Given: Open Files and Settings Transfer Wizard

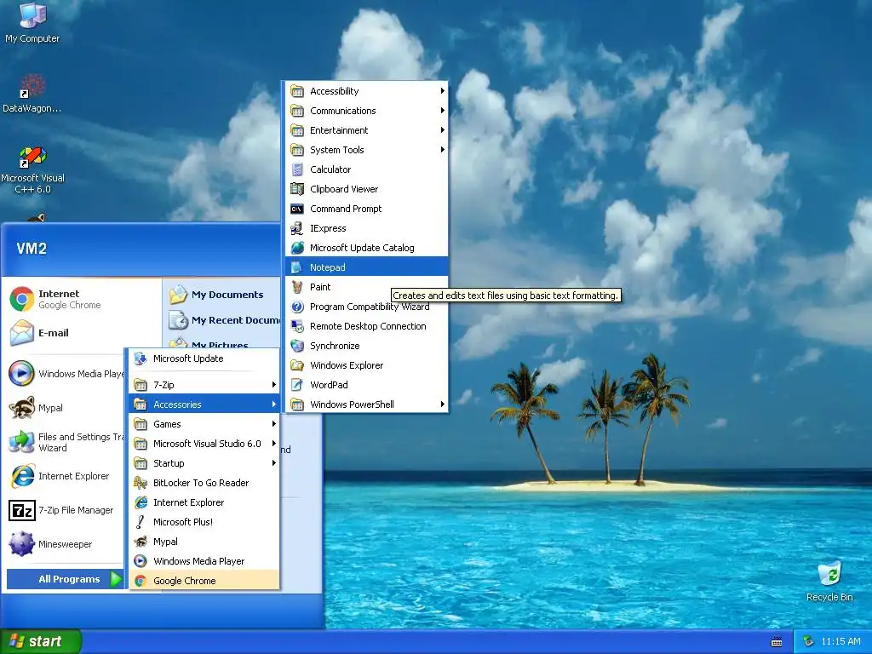Looking at the screenshot, I should [65, 442].
